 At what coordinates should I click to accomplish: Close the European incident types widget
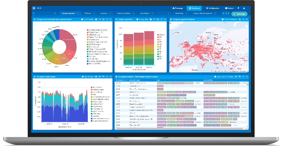(x=110, y=77)
